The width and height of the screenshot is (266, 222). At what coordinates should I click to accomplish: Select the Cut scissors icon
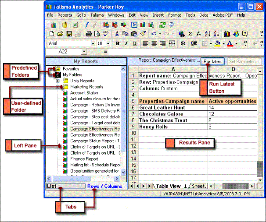point(117,34)
